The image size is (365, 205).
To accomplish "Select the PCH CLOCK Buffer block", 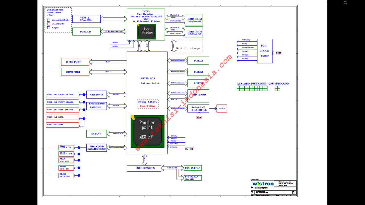I will coord(265,51).
